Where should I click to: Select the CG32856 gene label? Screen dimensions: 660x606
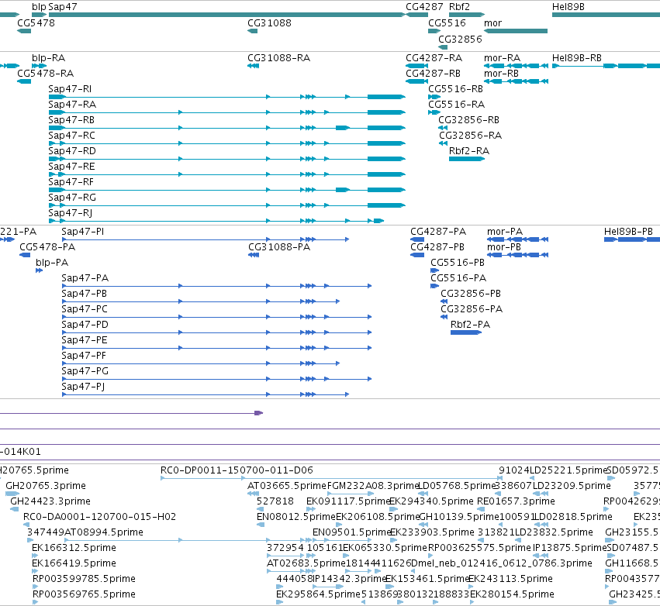click(460, 39)
